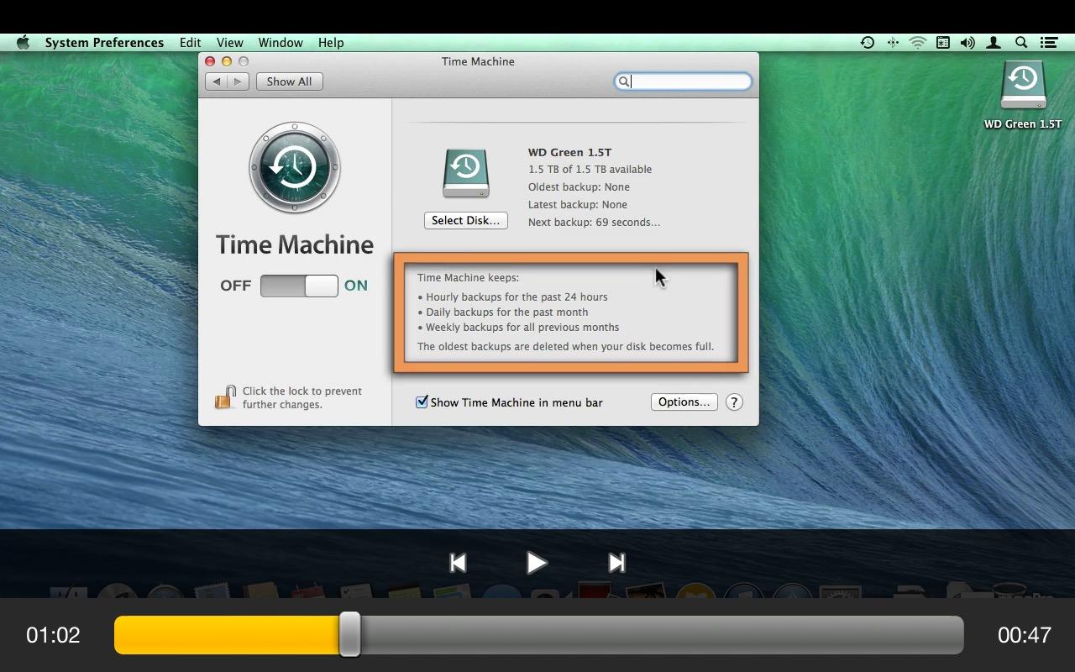This screenshot has width=1075, height=672.
Task: Click the video progress slider handle
Action: (350, 634)
